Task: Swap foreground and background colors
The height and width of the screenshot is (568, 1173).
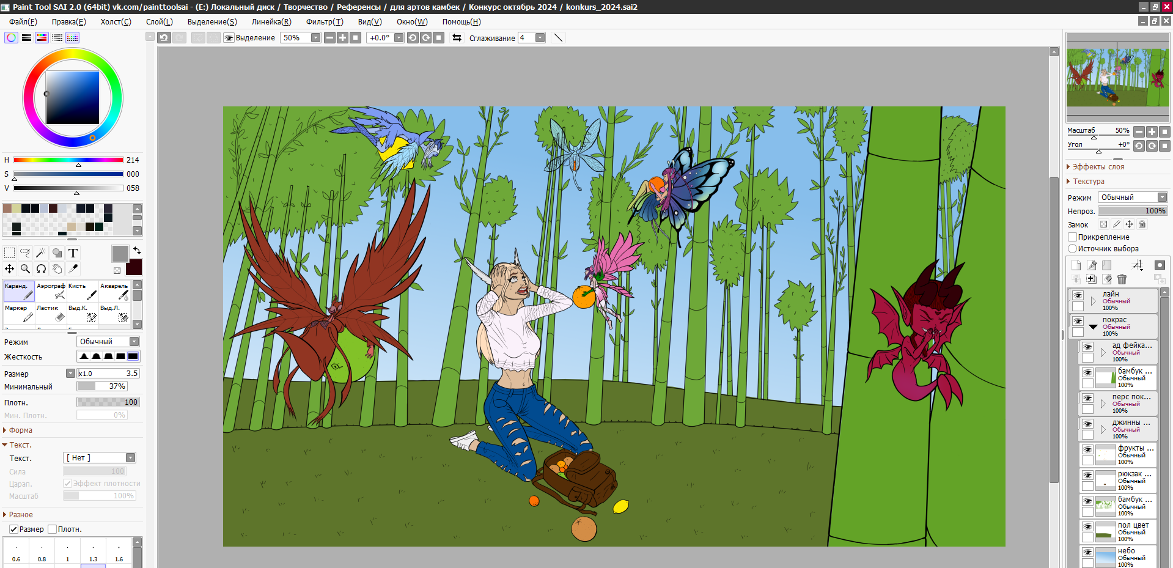Action: 137,251
